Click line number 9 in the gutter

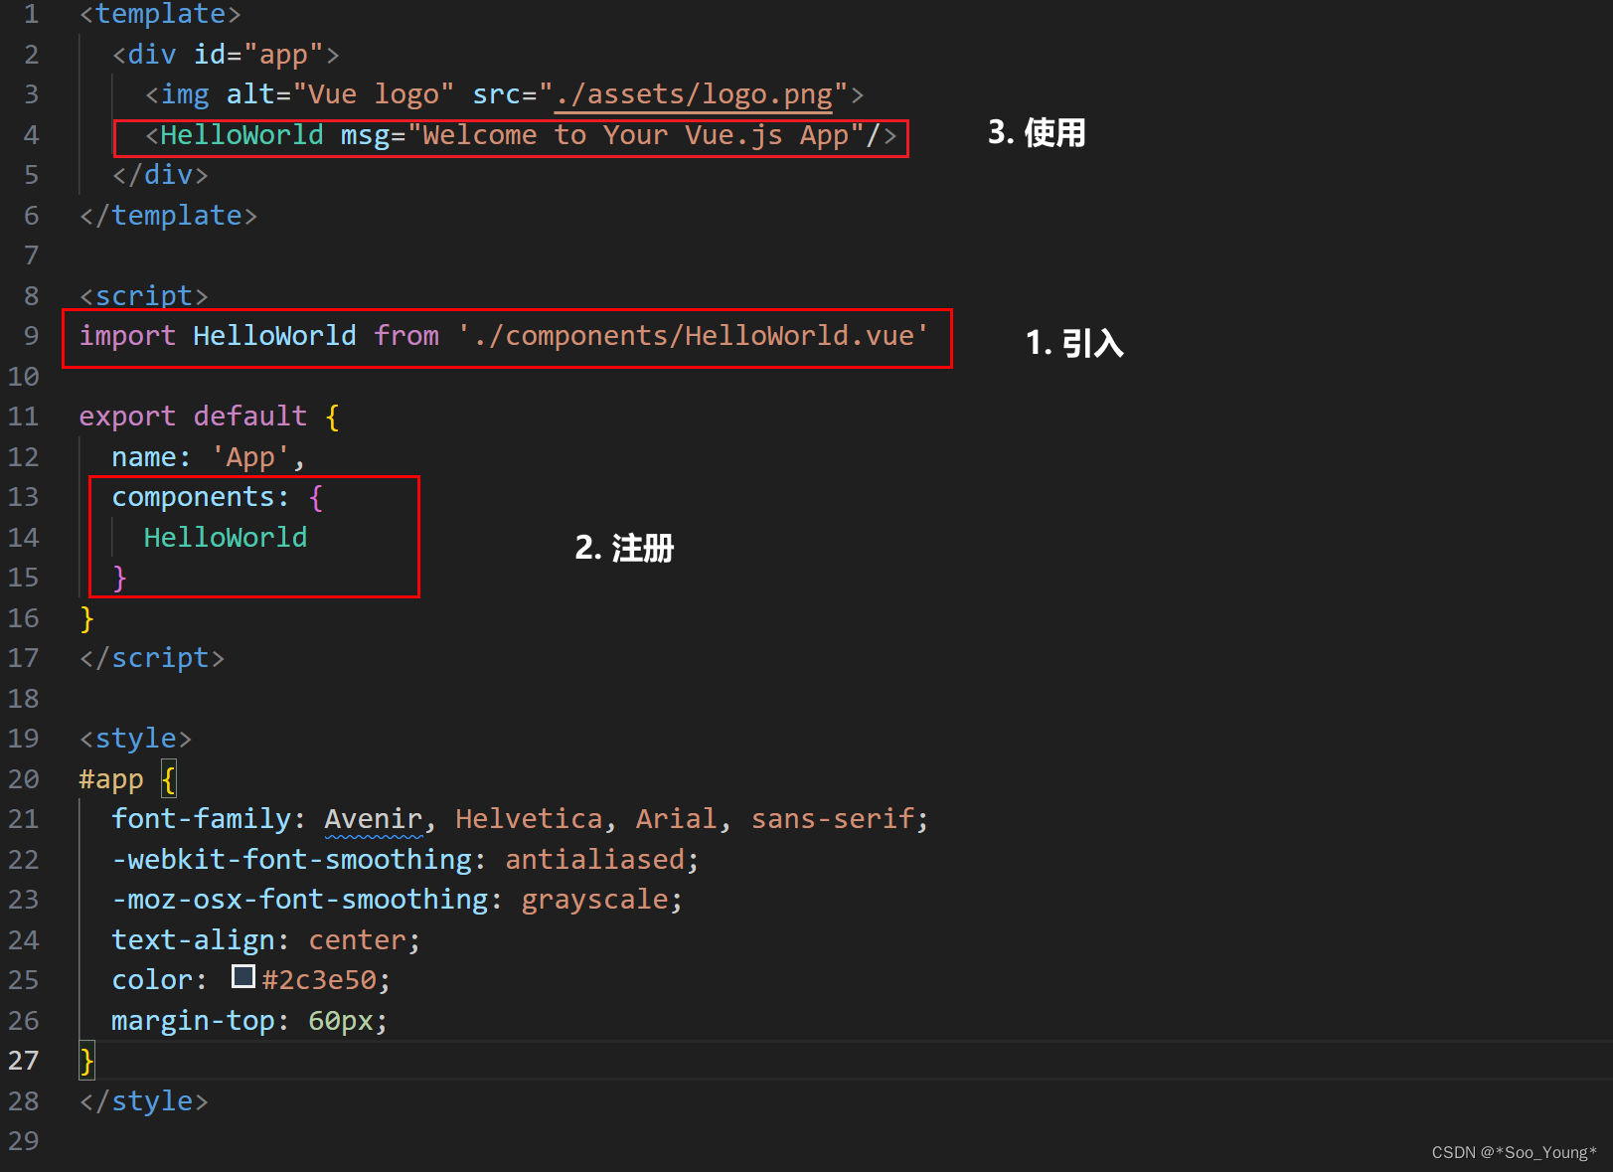[x=32, y=336]
